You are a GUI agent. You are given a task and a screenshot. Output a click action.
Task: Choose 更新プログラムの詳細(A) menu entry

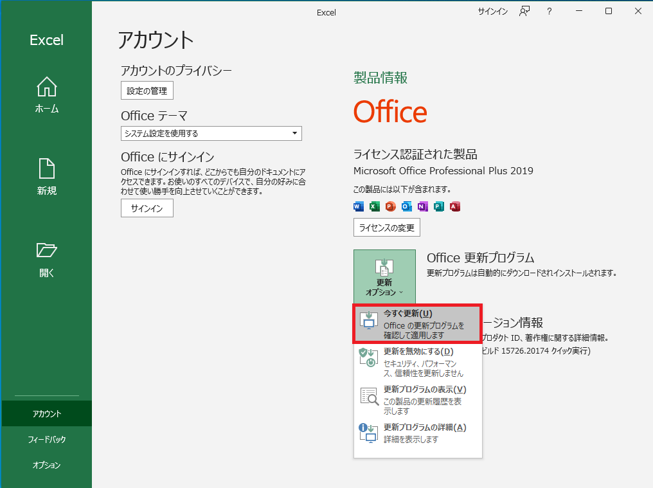[x=418, y=433]
